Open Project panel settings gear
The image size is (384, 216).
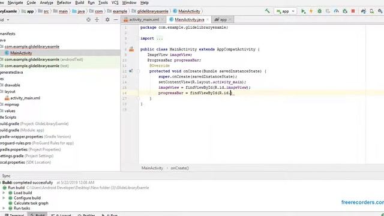point(107,20)
